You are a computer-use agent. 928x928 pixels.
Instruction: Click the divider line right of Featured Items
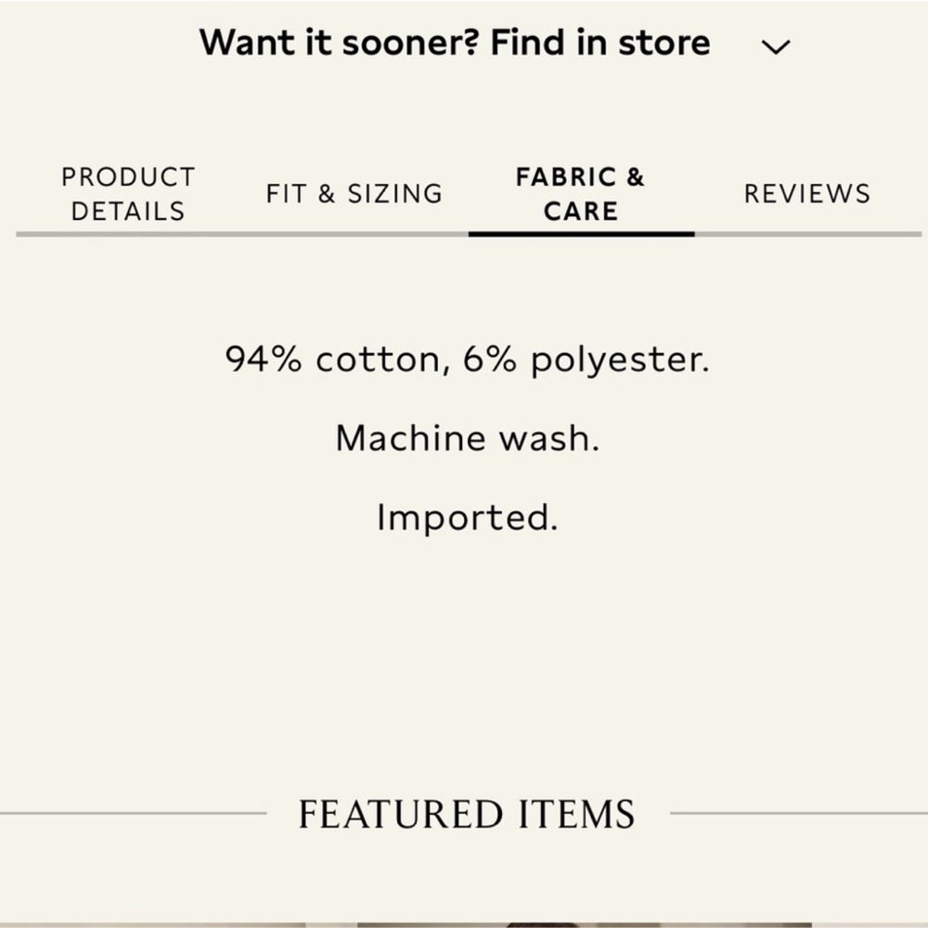798,814
